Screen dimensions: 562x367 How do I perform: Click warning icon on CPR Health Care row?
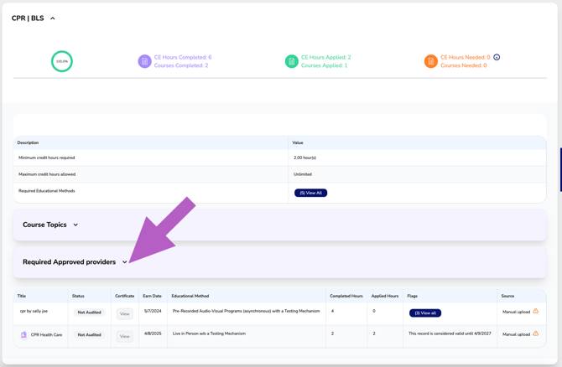536,333
